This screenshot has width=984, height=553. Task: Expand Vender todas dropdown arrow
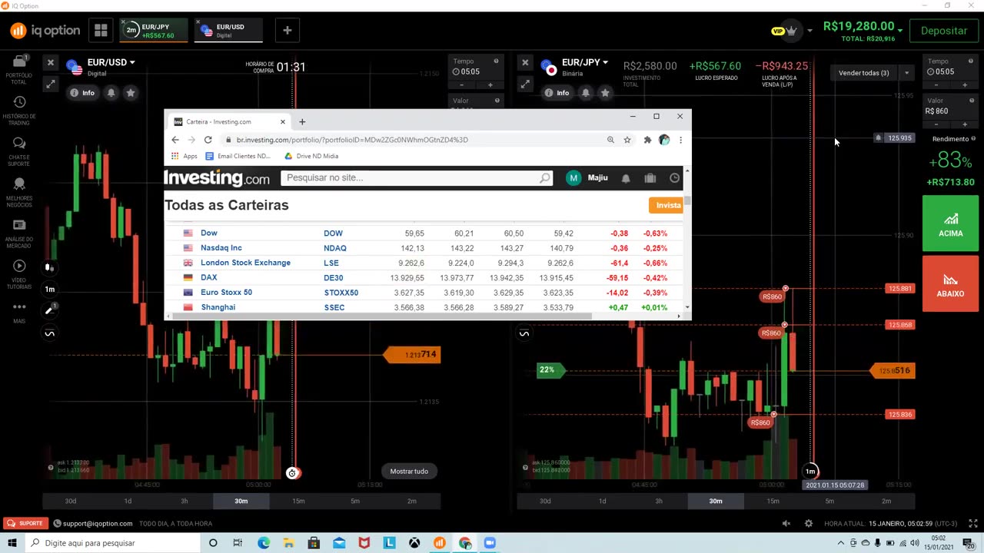pos(906,73)
